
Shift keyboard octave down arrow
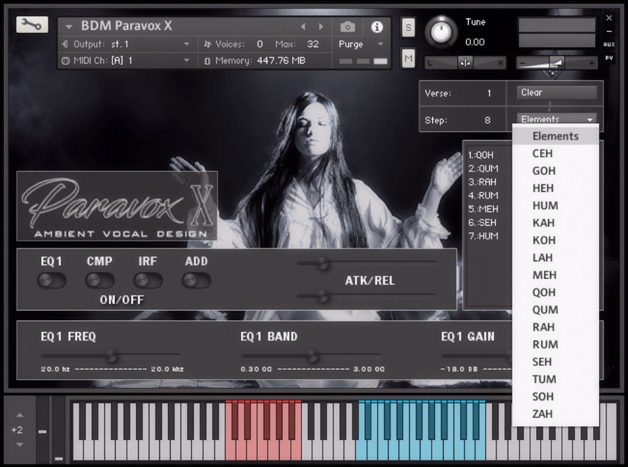click(20, 445)
